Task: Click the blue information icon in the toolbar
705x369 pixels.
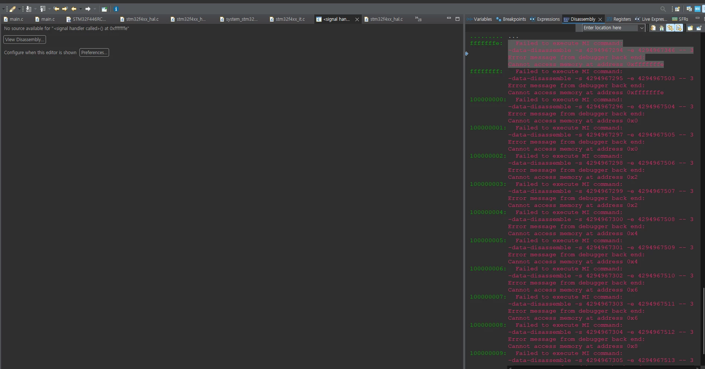Action: pyautogui.click(x=116, y=9)
